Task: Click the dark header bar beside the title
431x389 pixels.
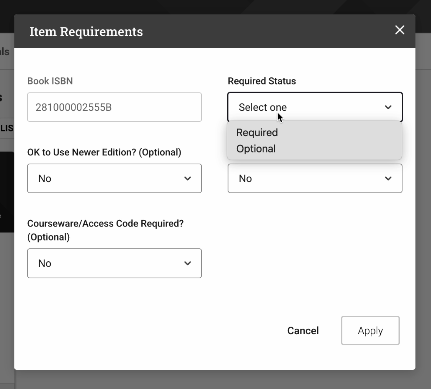Action: 259,31
